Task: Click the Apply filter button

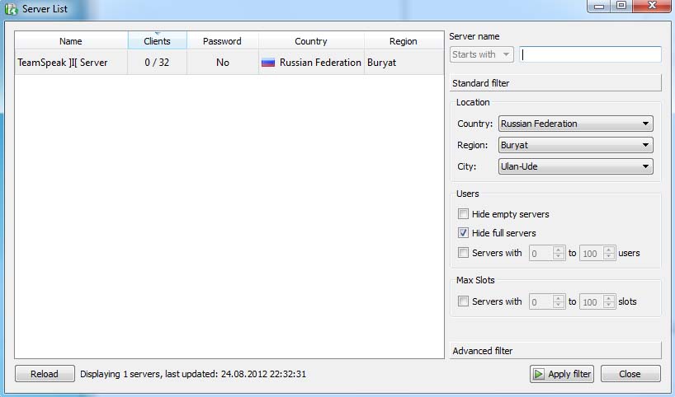Action: [x=562, y=374]
